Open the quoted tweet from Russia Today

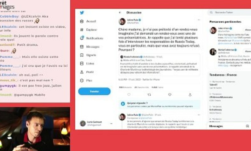click(159, 65)
